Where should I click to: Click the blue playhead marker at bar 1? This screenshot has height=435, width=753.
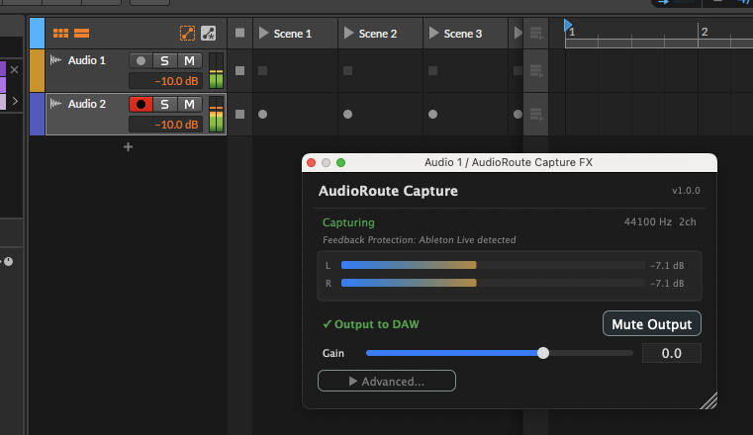[x=568, y=26]
